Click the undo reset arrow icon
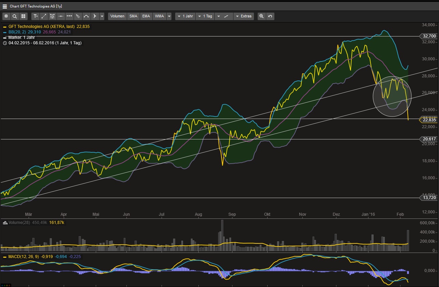The width and height of the screenshot is (439, 287). 270,16
